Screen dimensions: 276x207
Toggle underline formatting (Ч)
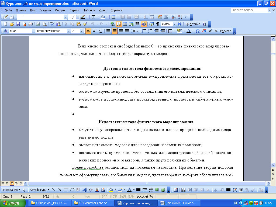[x=101, y=31]
